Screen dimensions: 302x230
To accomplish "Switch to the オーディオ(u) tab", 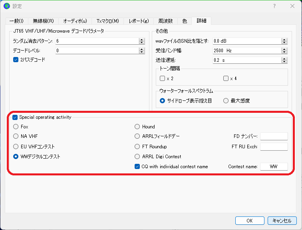I will (75, 21).
